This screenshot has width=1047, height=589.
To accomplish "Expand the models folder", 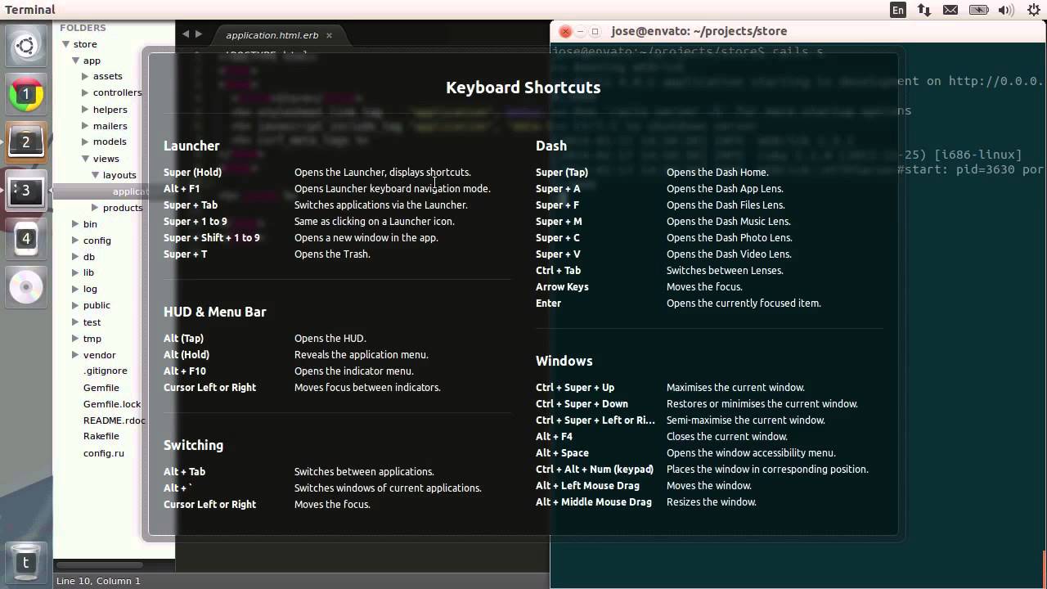I will pyautogui.click(x=85, y=142).
